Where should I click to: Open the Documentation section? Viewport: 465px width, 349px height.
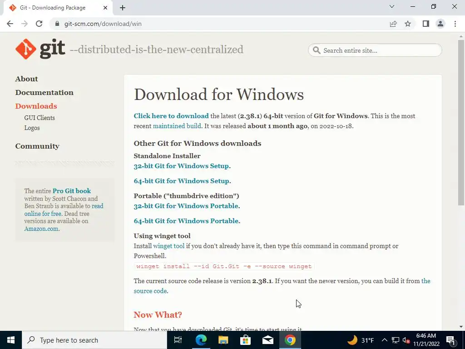tap(44, 93)
